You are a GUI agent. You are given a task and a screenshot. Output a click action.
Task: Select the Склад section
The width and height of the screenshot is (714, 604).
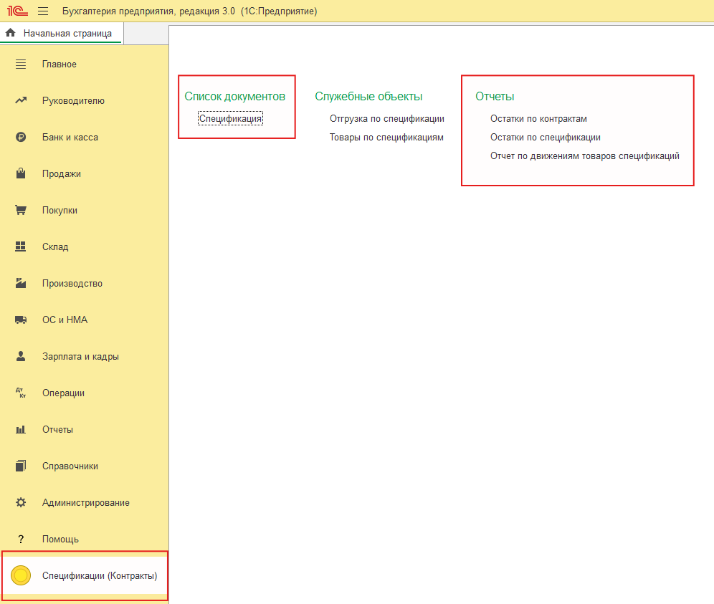85,246
